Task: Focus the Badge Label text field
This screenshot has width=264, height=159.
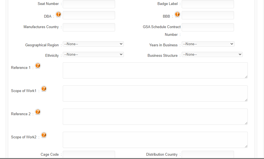Action: (208, 4)
